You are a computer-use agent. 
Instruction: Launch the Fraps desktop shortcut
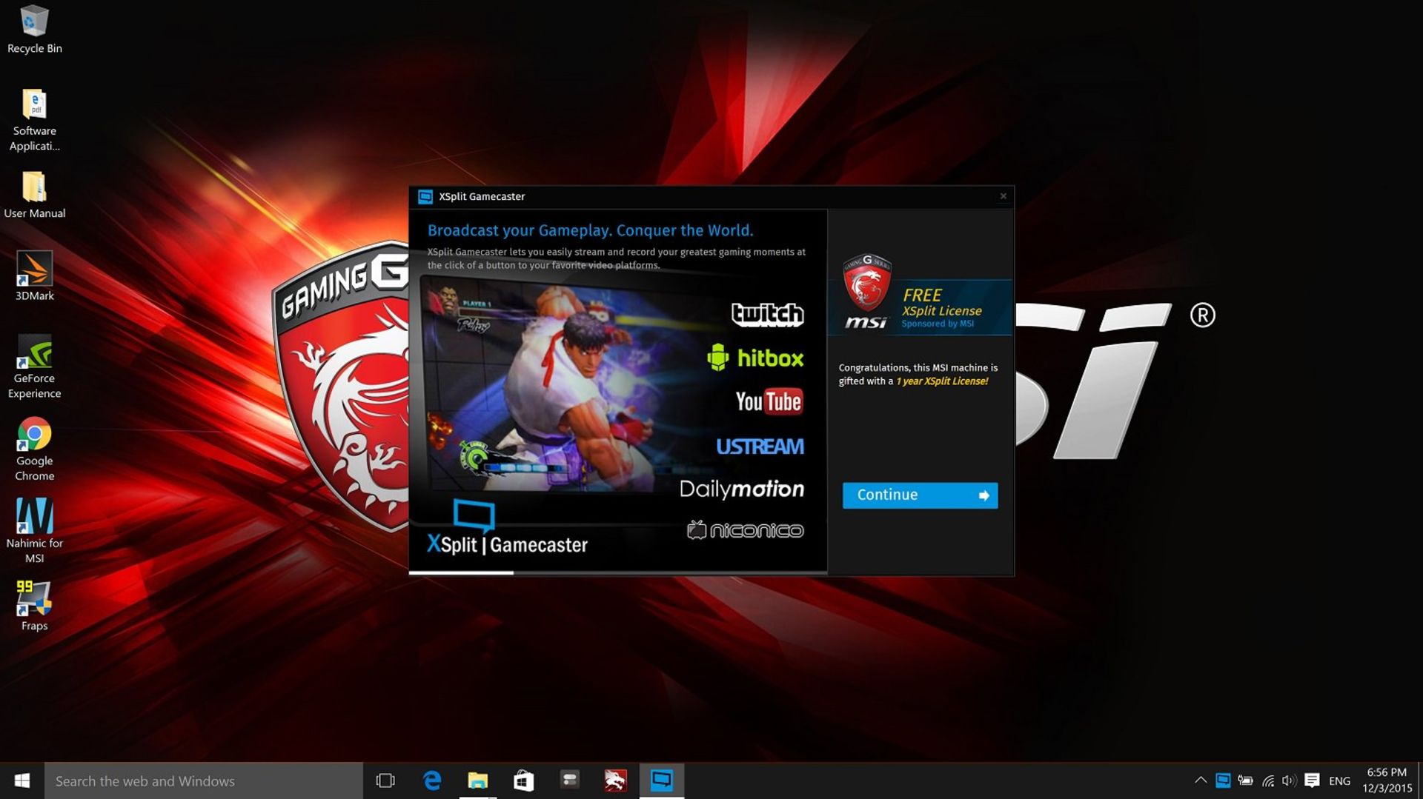point(34,606)
